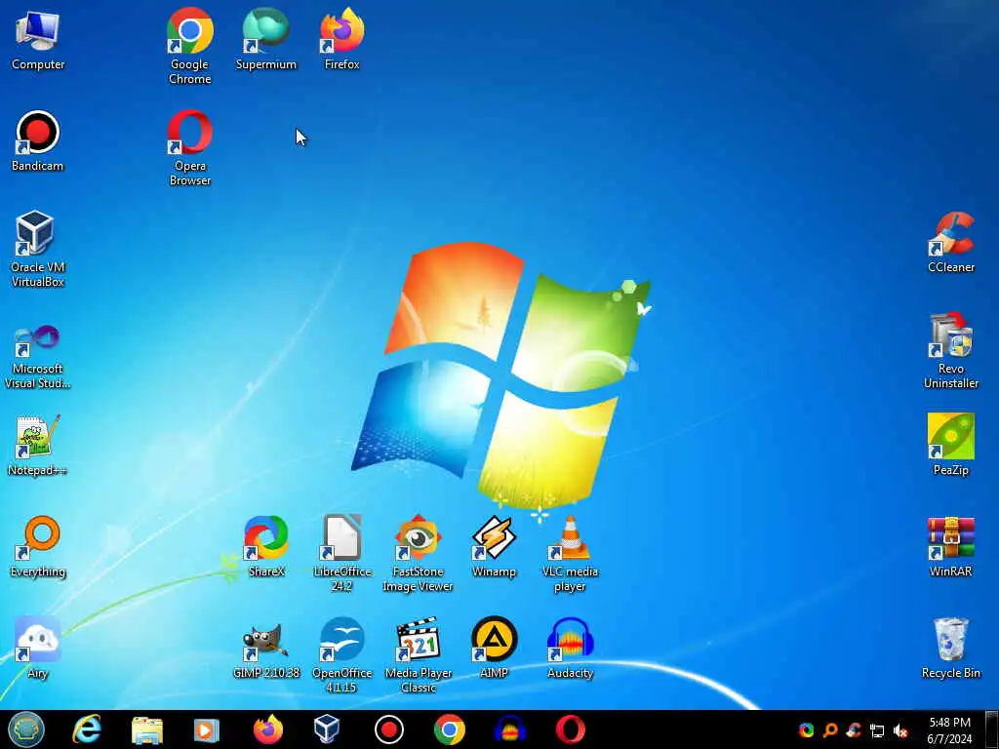The height and width of the screenshot is (749, 999).
Task: Select the Everything search shortcut
Action: coord(38,546)
